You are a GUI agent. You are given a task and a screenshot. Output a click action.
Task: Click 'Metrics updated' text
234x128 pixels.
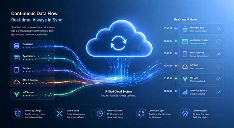197,81
